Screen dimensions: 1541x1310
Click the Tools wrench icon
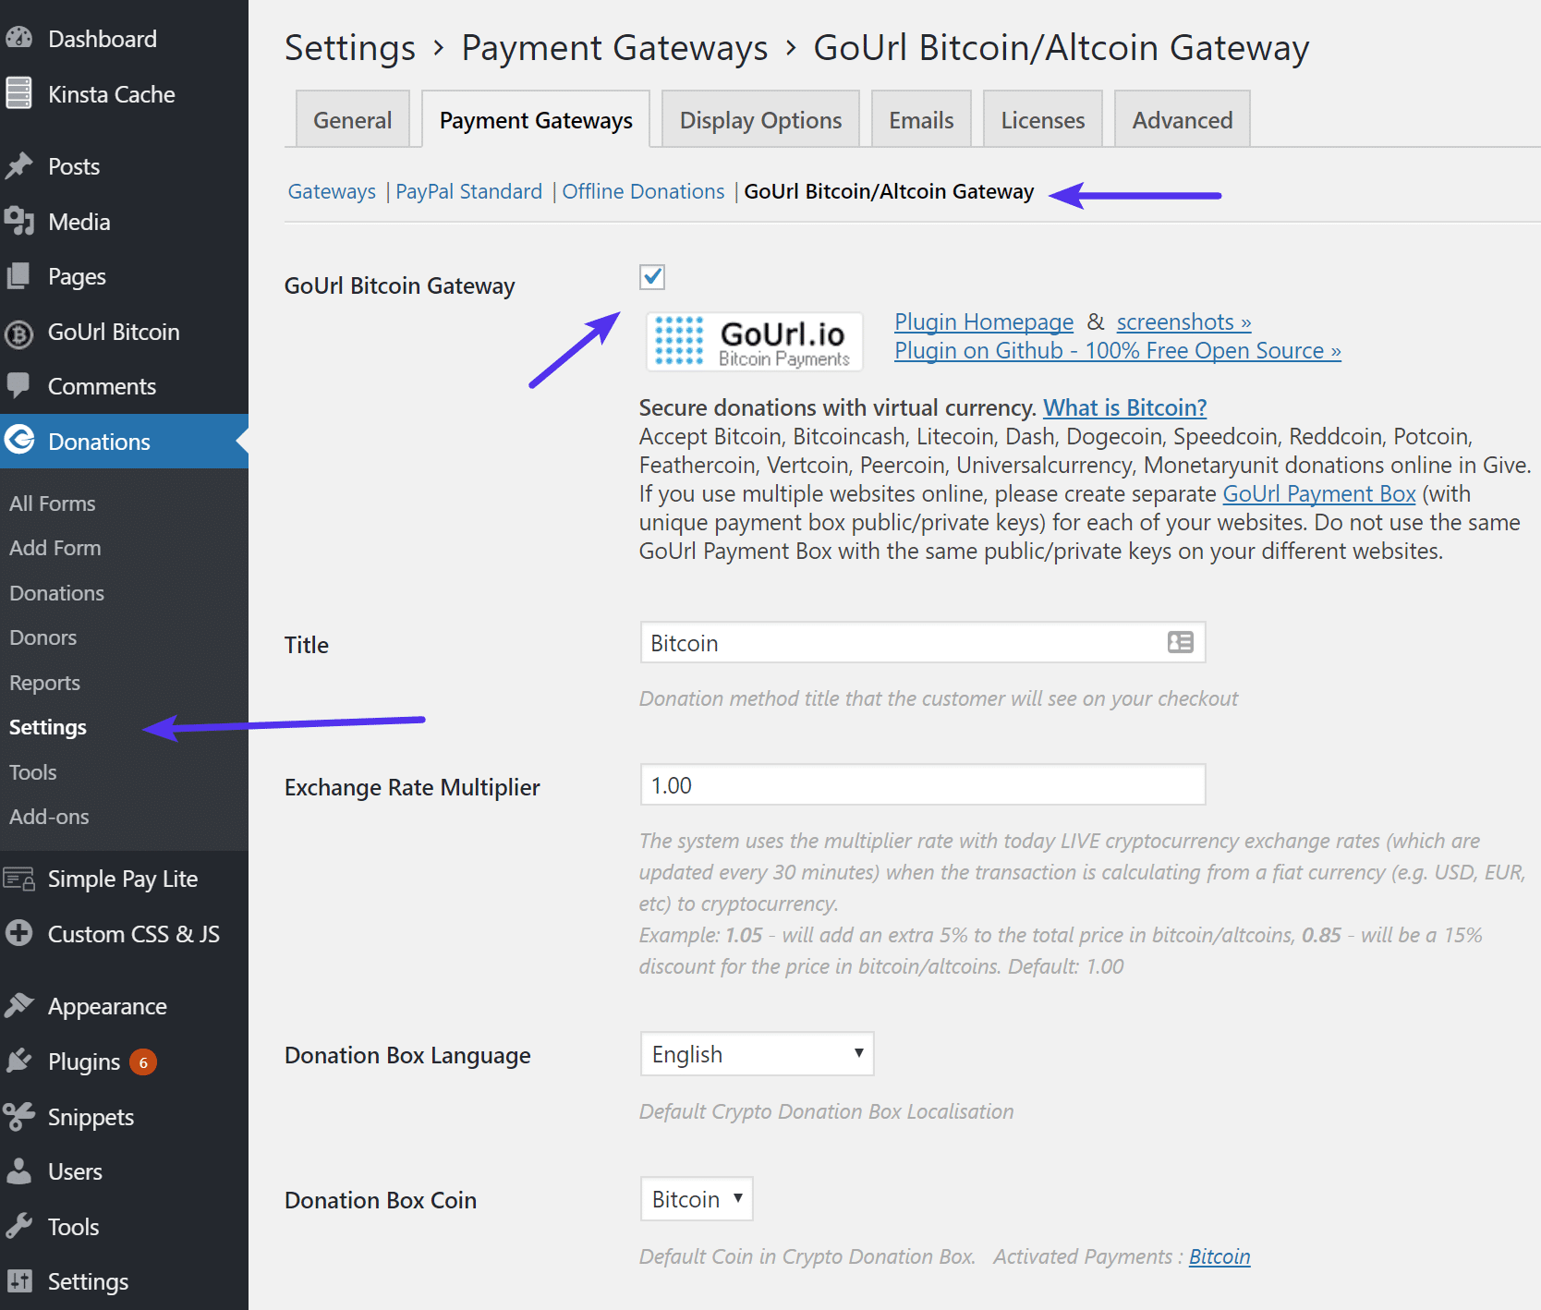(x=18, y=1226)
